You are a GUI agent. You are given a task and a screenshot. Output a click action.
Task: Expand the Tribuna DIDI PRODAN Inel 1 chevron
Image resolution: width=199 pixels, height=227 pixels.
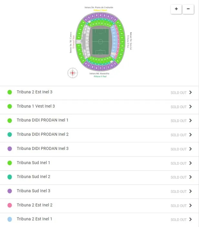tap(191, 121)
